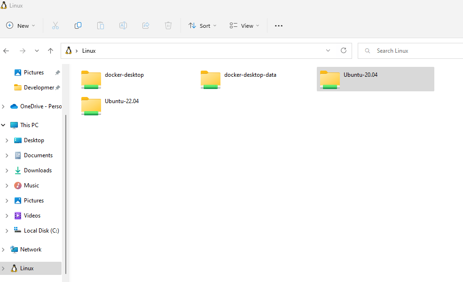This screenshot has width=463, height=282.
Task: Click the Cut icon in the toolbar
Action: click(x=55, y=25)
